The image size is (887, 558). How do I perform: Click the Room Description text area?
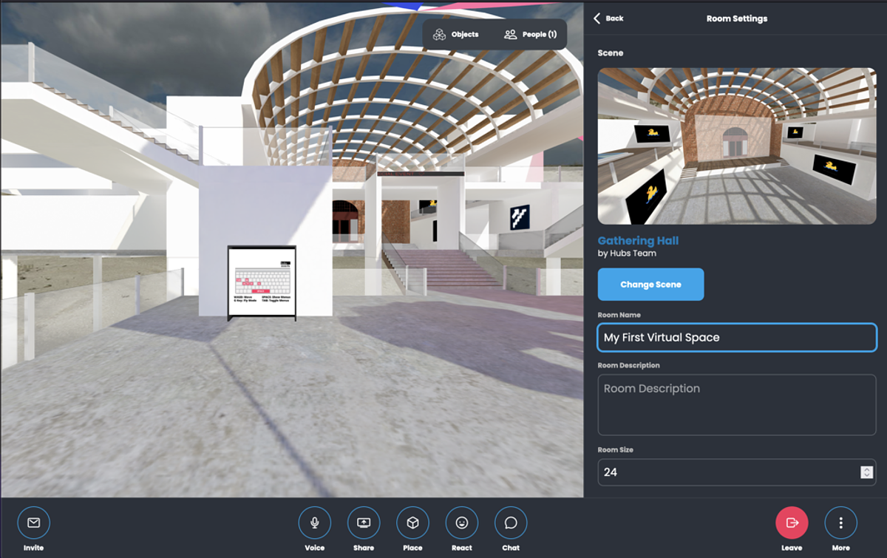click(x=736, y=404)
